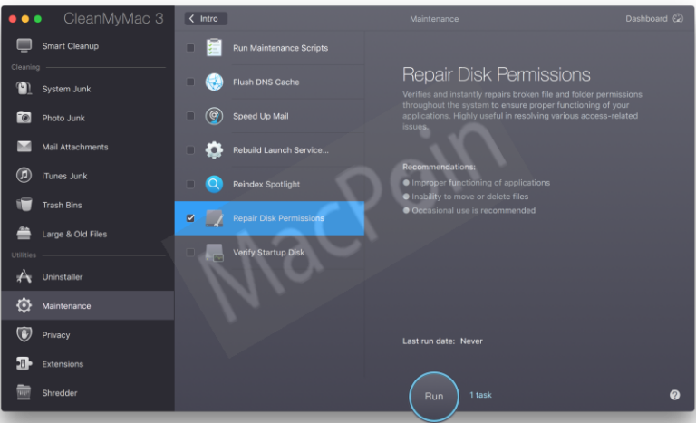The height and width of the screenshot is (423, 696).
Task: Open Large & Old Files section
Action: point(73,234)
